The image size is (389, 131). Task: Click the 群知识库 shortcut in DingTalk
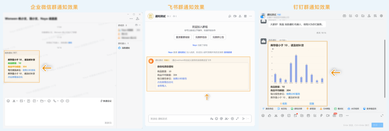pos(296,109)
